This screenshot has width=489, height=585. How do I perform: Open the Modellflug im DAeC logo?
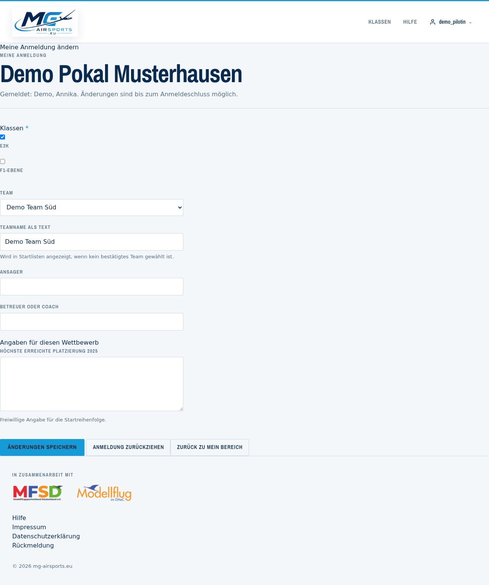click(104, 493)
